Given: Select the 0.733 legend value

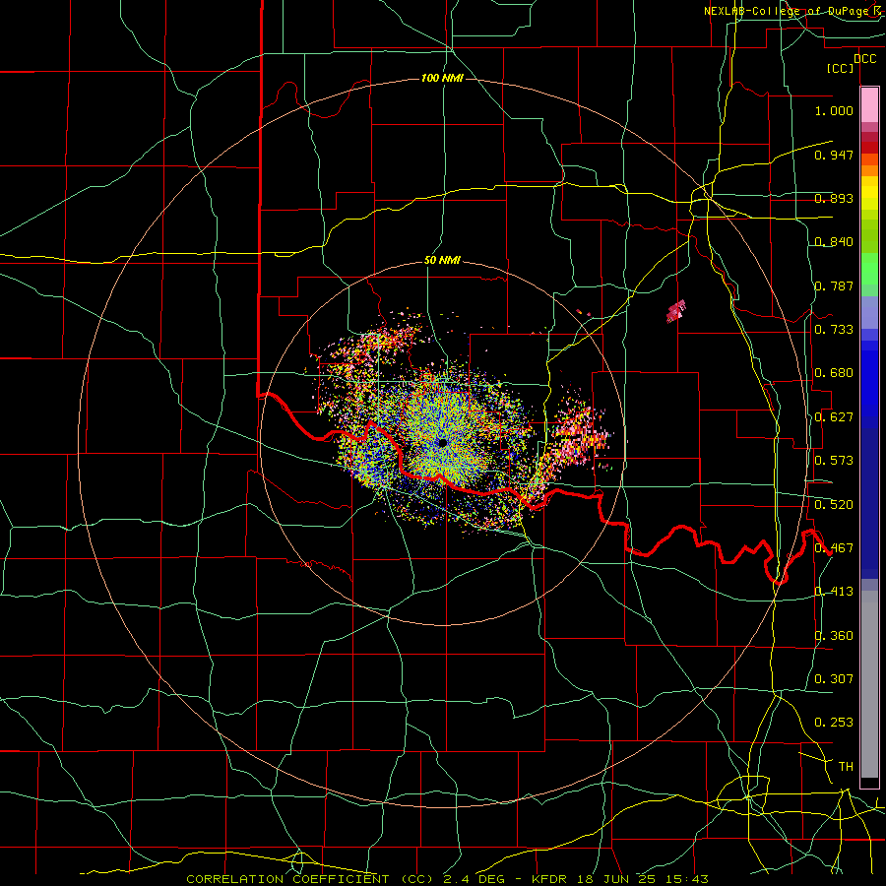Looking at the screenshot, I should [834, 330].
